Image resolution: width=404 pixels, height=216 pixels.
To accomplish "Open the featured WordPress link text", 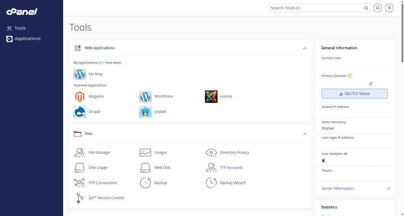I will [164, 96].
